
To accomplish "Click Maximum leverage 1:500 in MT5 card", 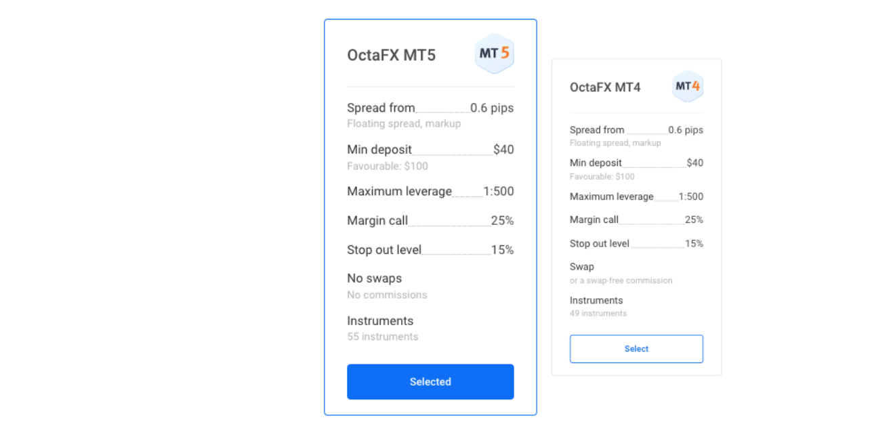I will click(x=430, y=192).
